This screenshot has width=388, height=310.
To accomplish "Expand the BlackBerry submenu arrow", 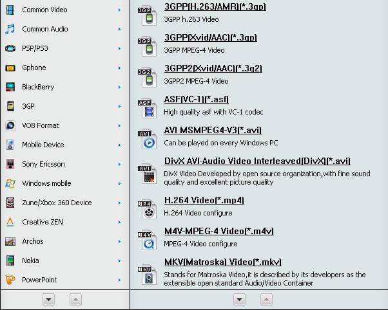I will (120, 87).
